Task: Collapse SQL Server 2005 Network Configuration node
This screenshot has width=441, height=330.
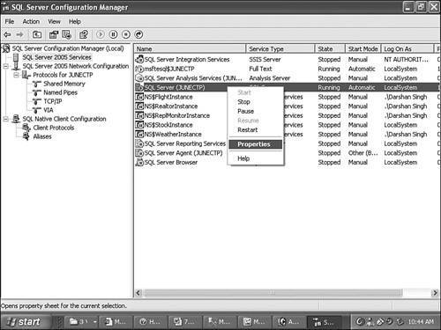Action: coord(5,66)
